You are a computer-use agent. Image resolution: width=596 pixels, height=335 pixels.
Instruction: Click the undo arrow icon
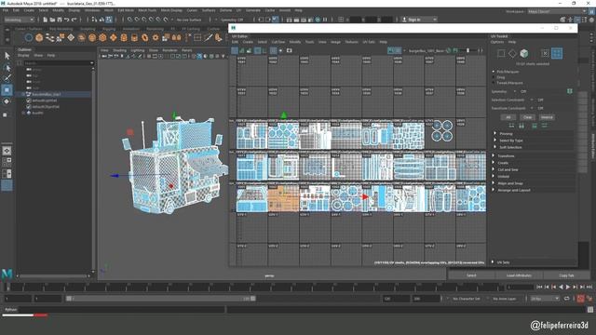tap(67, 20)
